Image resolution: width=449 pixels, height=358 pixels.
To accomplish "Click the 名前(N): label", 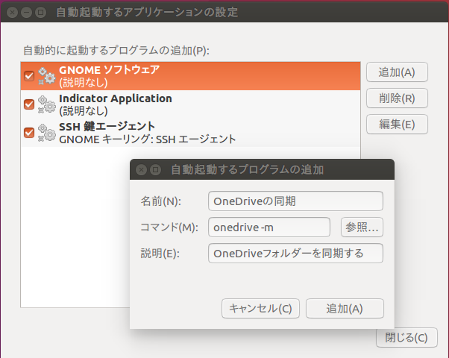I will coord(161,201).
